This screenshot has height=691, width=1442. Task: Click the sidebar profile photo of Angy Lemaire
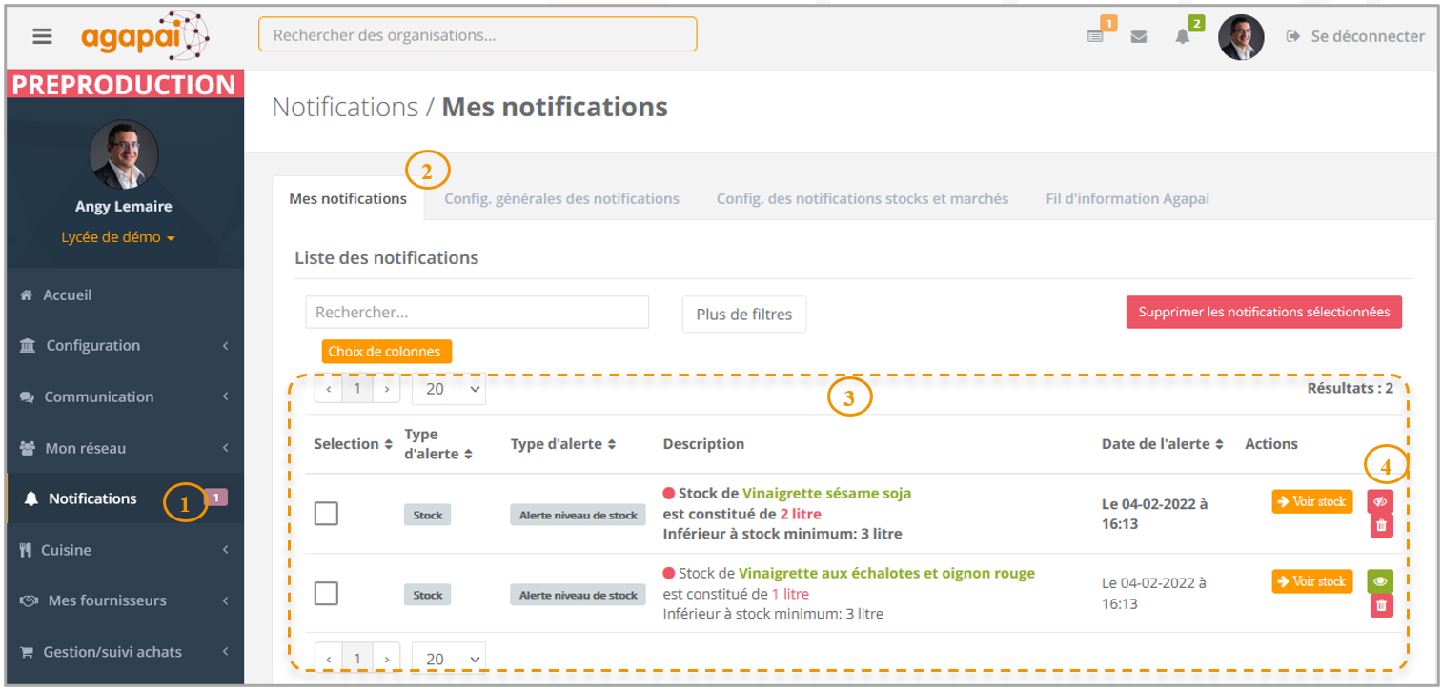pos(124,154)
